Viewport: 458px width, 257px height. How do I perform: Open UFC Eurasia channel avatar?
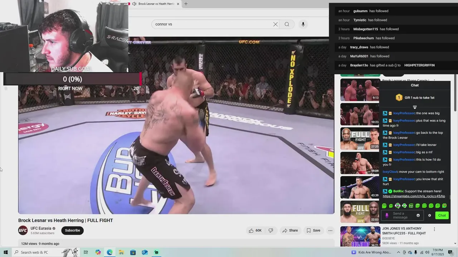(23, 231)
